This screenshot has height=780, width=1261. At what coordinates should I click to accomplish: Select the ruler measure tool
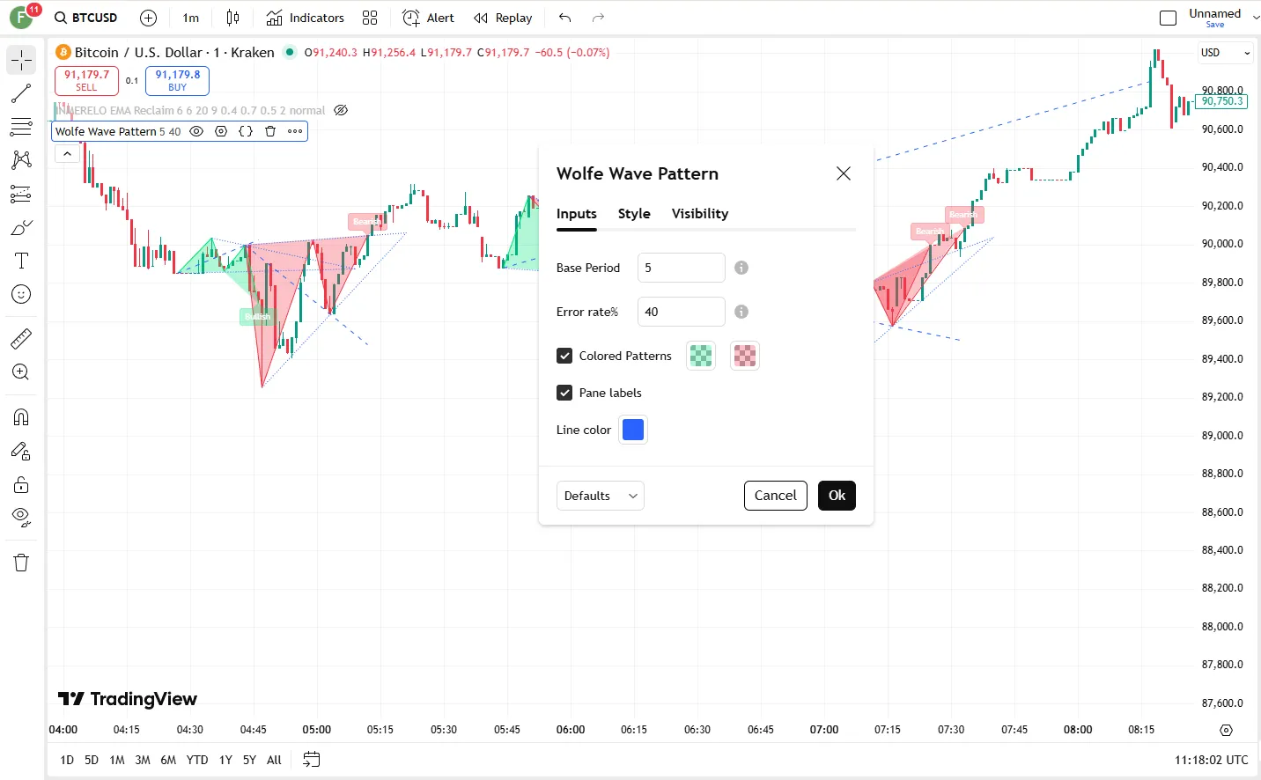(21, 338)
